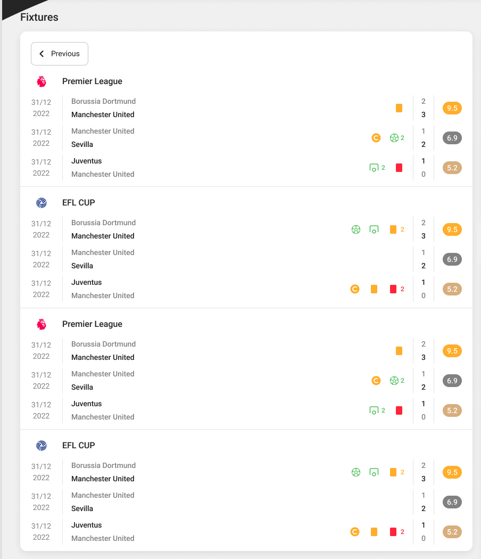The width and height of the screenshot is (481, 559).
Task: Select the orange card icon showing 2 in EFL CUP
Action: 394,229
